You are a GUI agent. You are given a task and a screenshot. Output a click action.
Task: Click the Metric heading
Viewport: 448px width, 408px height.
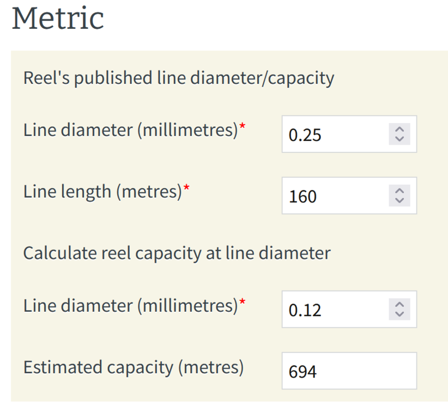coord(58,18)
